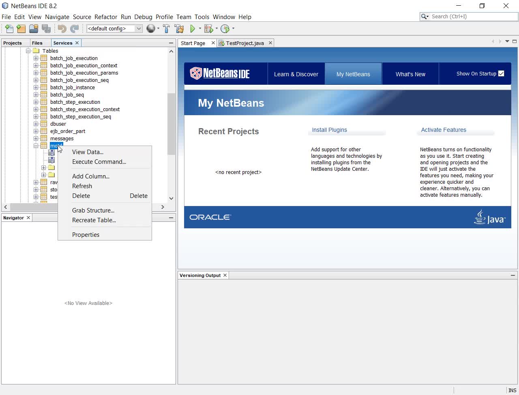This screenshot has width=519, height=395.
Task: Click the Save All toolbar icon
Action: click(x=46, y=28)
